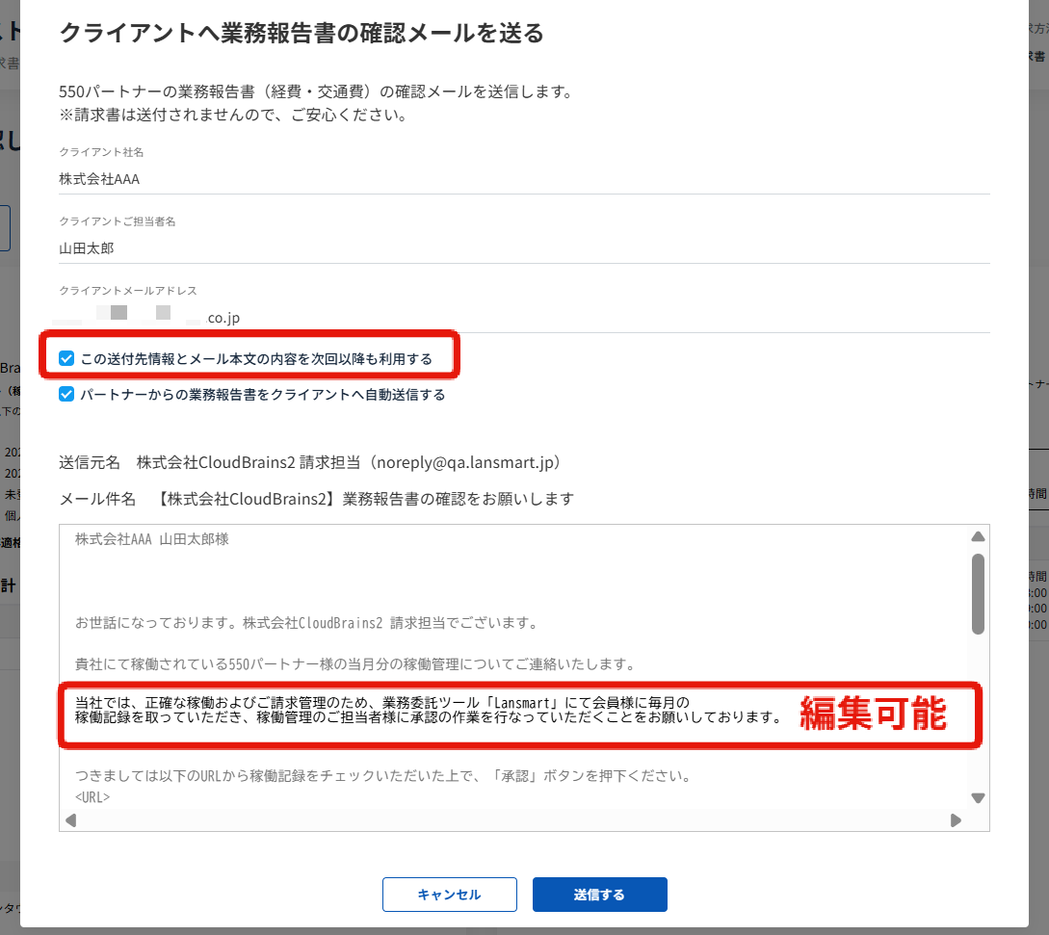The width and height of the screenshot is (1049, 935).
Task: Click the mail body down scroll arrow
Action: tap(978, 798)
